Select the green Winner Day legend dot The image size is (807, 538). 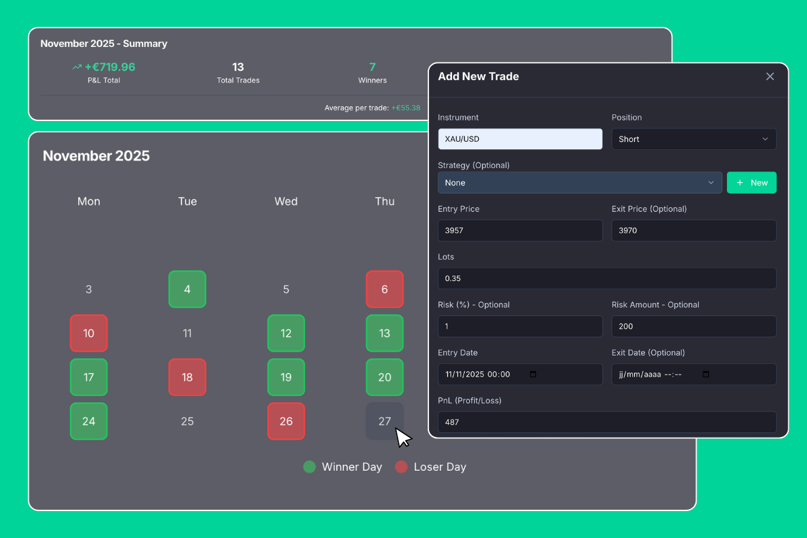[309, 467]
